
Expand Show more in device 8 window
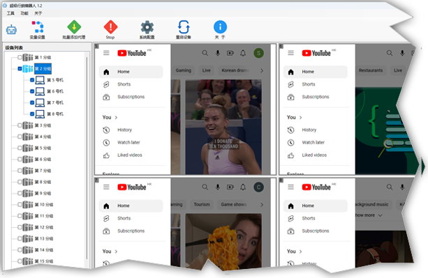tap(368, 215)
